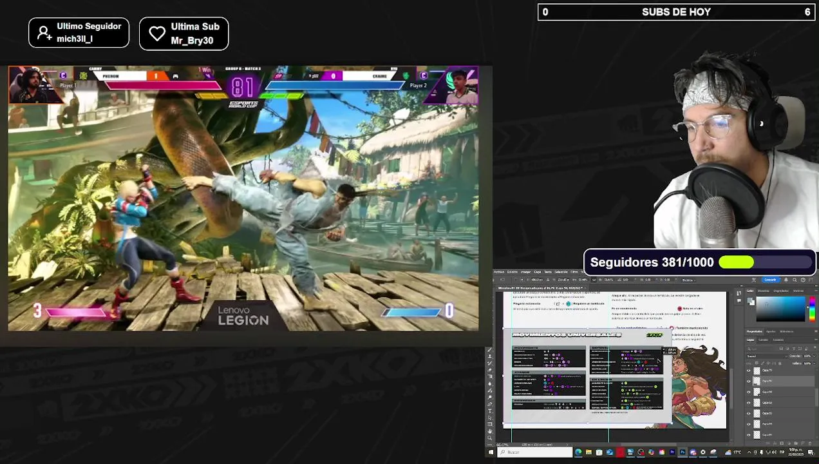Screen dimensions: 819x464
Task: Create new group folder icon in Layers panel
Action: (x=796, y=443)
